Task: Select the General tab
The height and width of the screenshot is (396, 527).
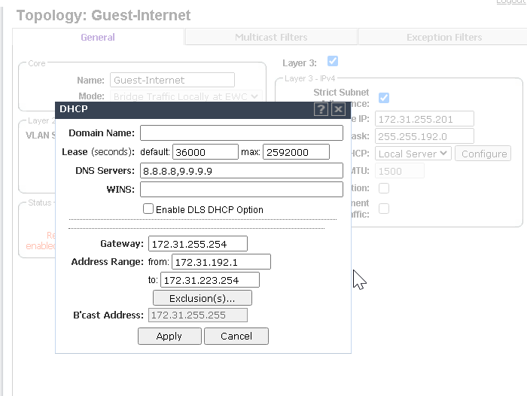Action: (x=98, y=37)
